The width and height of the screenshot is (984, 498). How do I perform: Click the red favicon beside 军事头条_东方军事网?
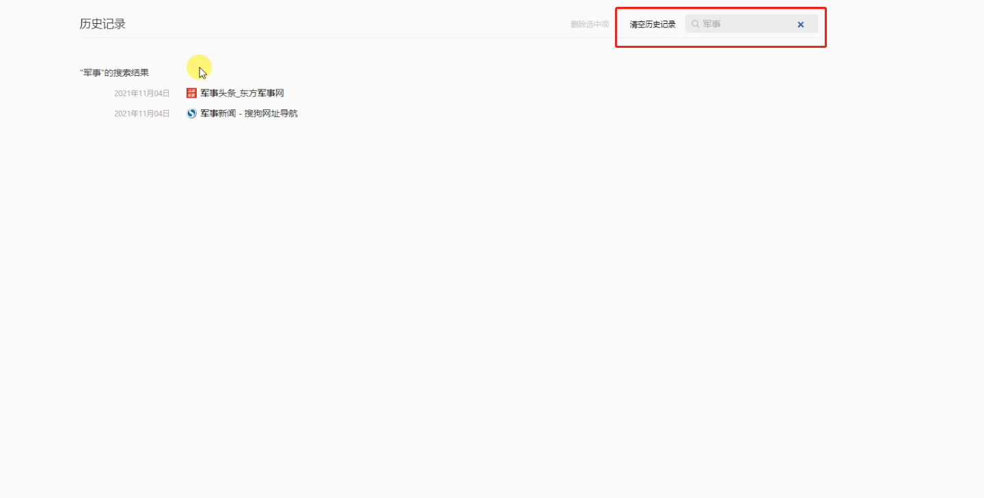point(191,93)
